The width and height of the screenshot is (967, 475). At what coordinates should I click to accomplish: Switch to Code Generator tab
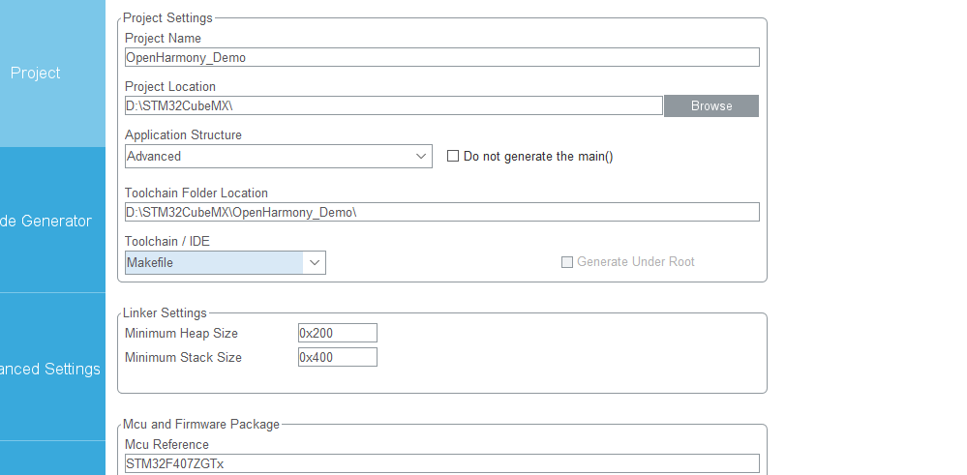coord(52,221)
